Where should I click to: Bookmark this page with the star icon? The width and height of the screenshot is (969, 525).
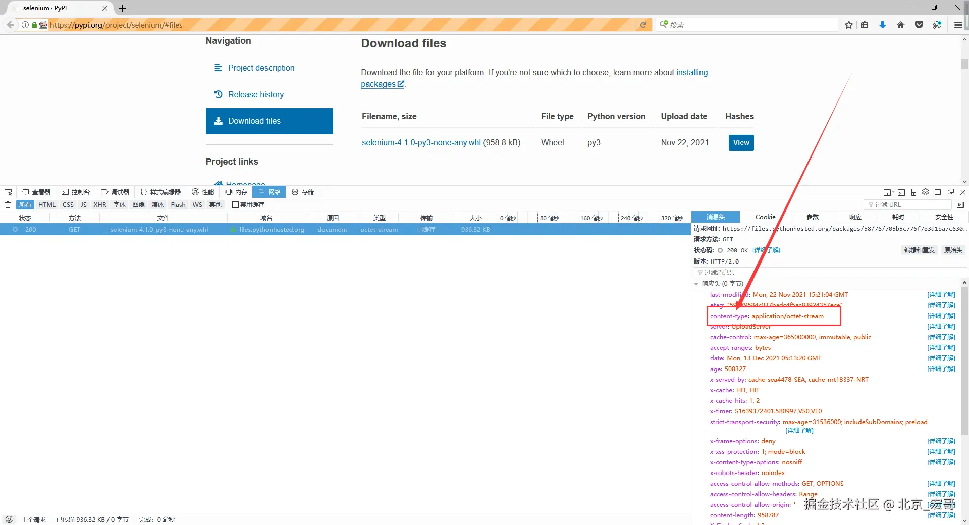click(849, 25)
